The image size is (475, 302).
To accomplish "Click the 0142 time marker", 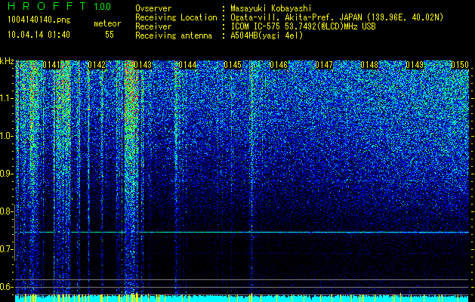I will 97,65.
